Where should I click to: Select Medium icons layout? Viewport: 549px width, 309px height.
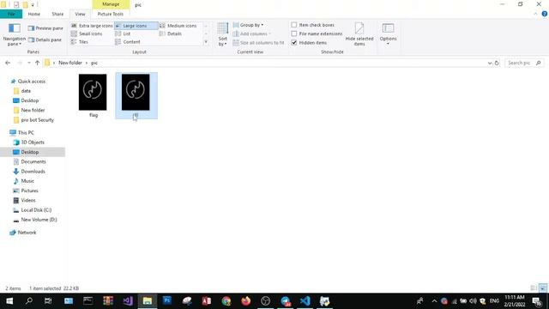[178, 26]
